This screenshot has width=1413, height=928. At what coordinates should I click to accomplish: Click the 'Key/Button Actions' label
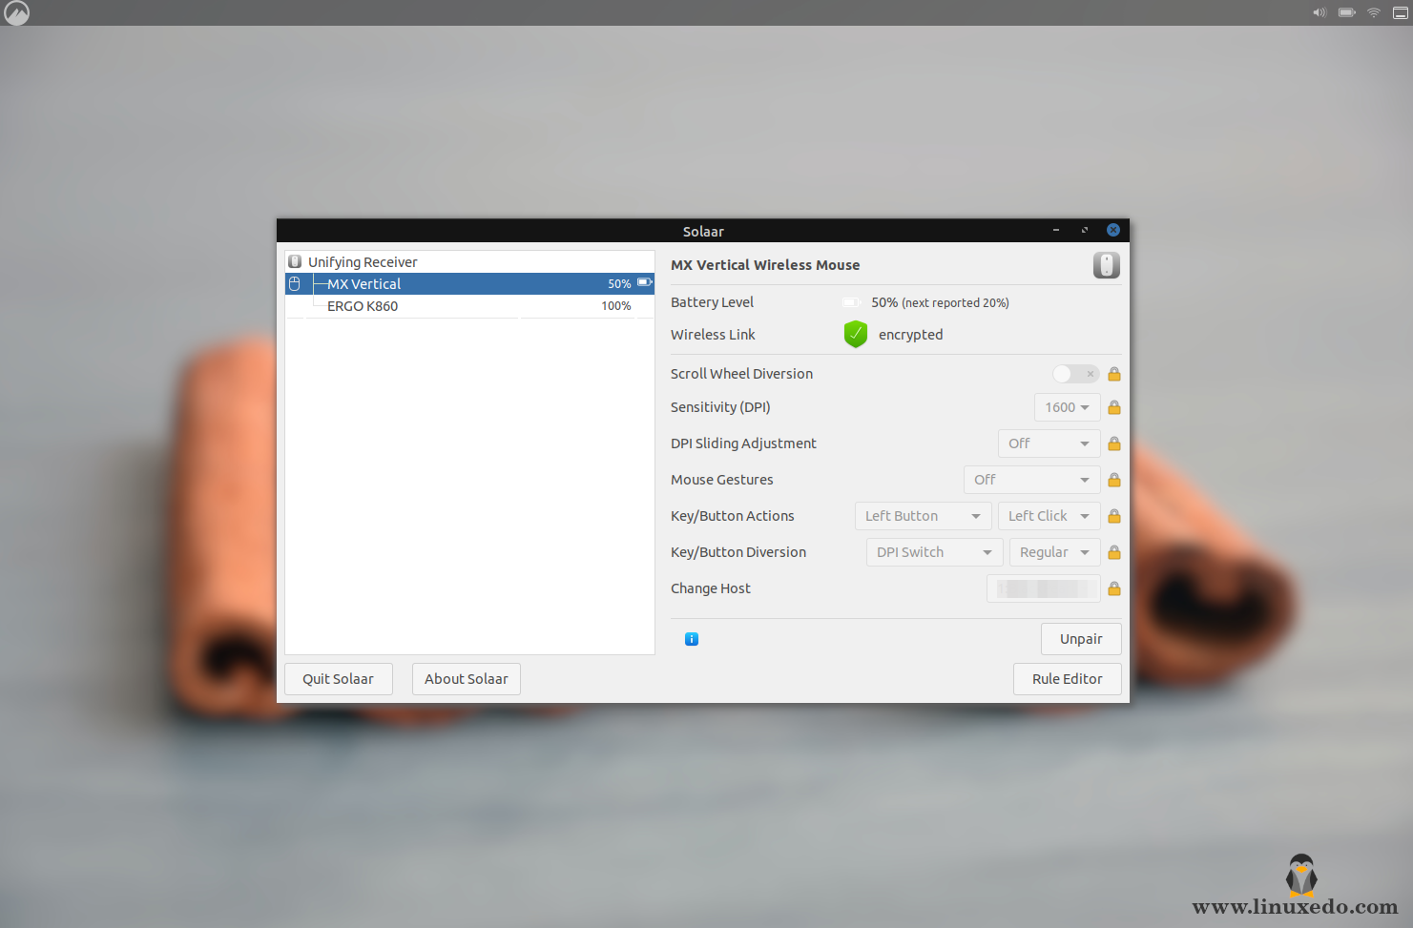coord(732,516)
